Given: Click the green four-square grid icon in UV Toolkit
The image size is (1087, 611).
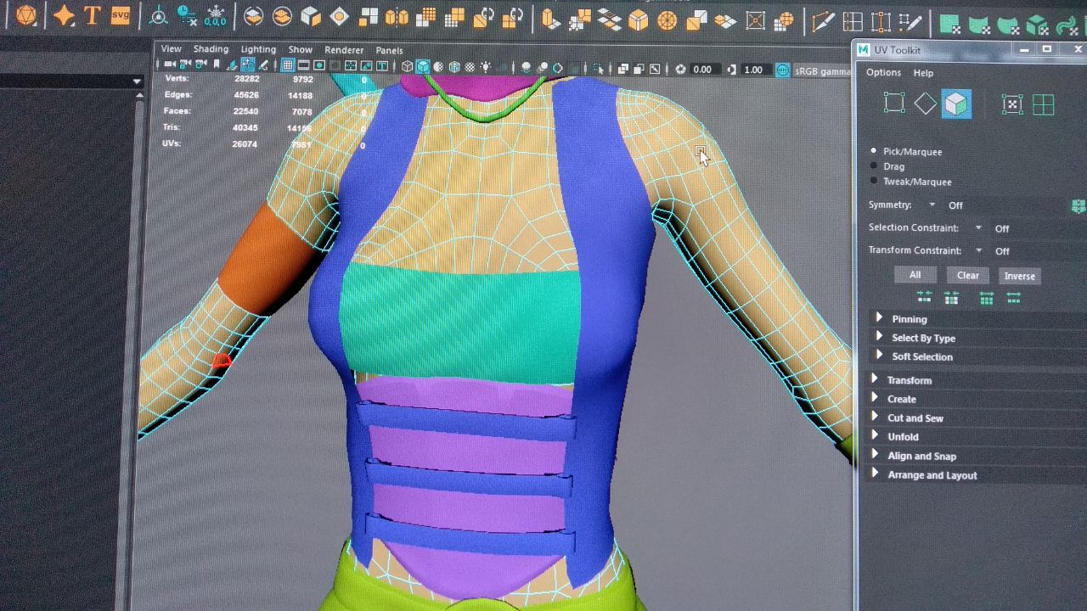Looking at the screenshot, I should (1043, 105).
